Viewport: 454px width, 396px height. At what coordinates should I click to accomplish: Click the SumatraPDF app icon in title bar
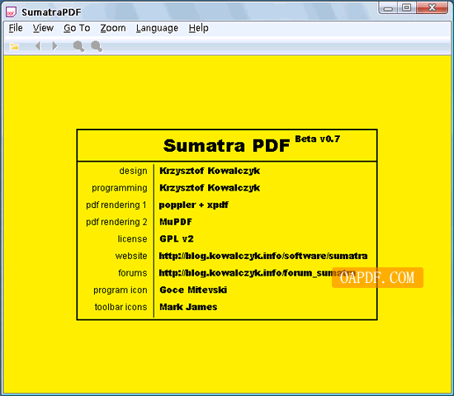click(12, 12)
